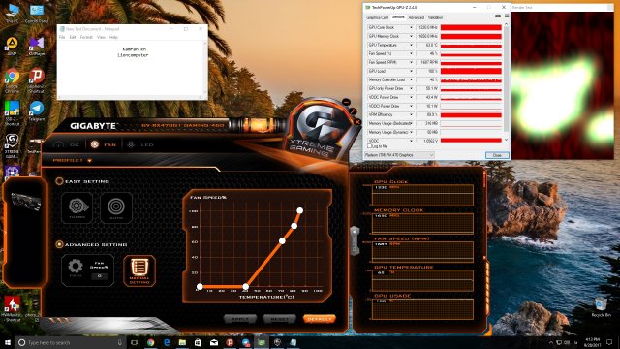This screenshot has height=349, width=620.
Task: Click the Apply button
Action: [x=240, y=319]
